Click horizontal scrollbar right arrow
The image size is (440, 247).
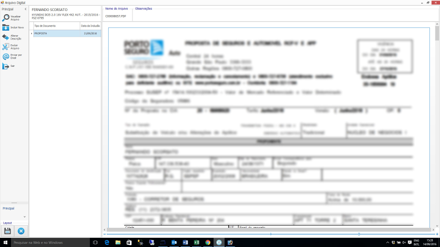[433, 230]
